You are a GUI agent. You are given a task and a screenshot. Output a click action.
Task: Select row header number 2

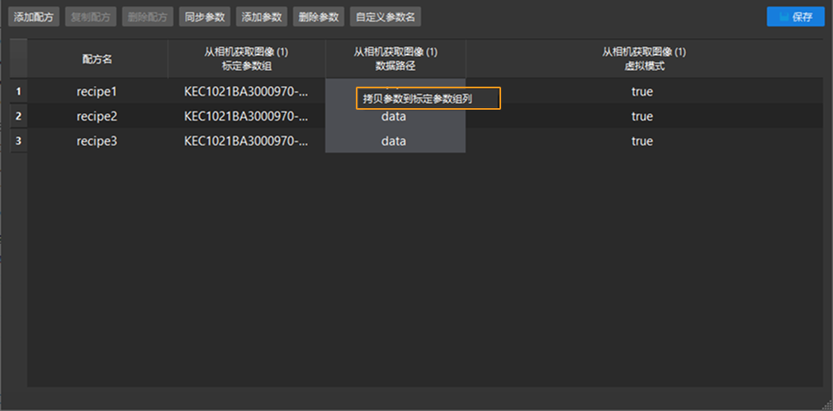tap(19, 116)
